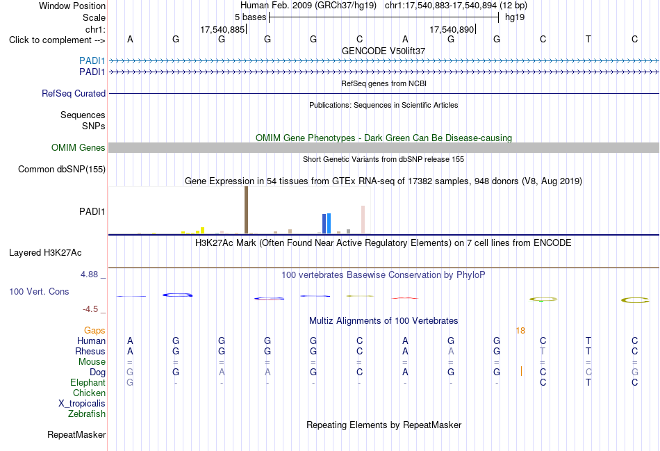
Task: Click '100 vertebrates Basewise Conservation by PhyloP' title
Action: 383,275
